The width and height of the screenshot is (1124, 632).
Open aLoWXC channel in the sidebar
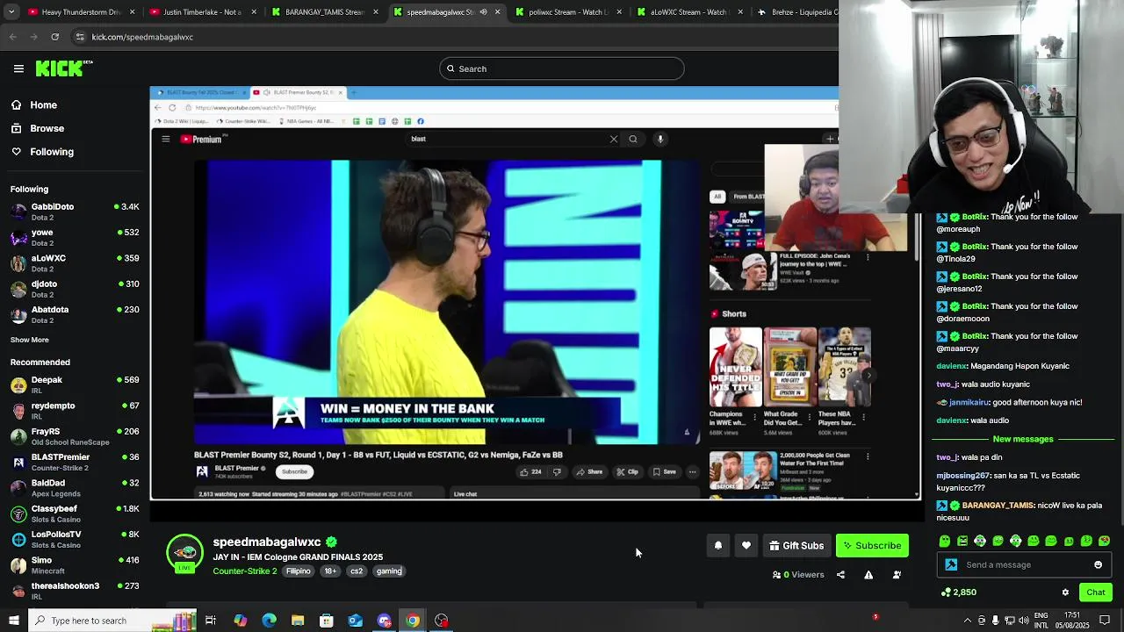[75, 262]
